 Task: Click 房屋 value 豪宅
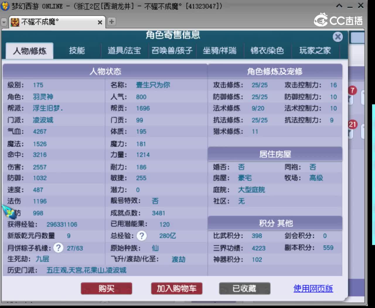click(245, 178)
